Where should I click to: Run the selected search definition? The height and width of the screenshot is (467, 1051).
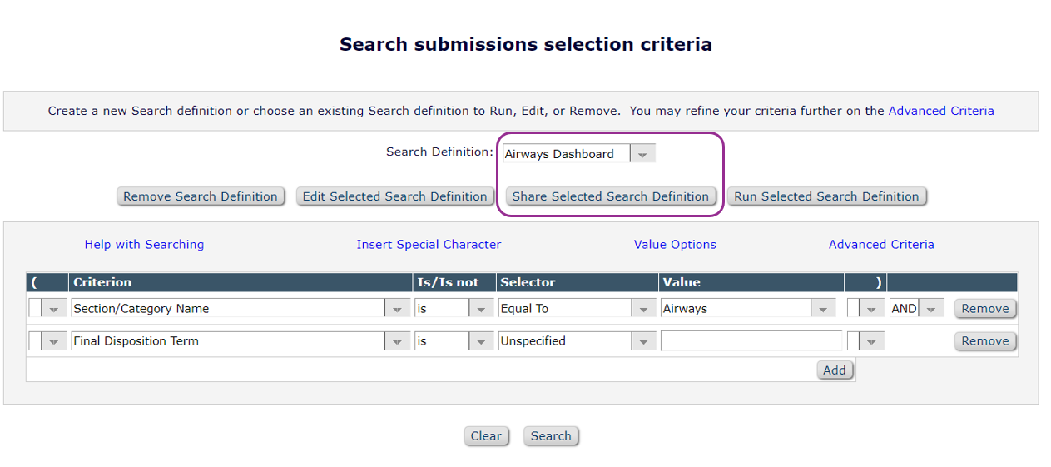click(x=826, y=196)
